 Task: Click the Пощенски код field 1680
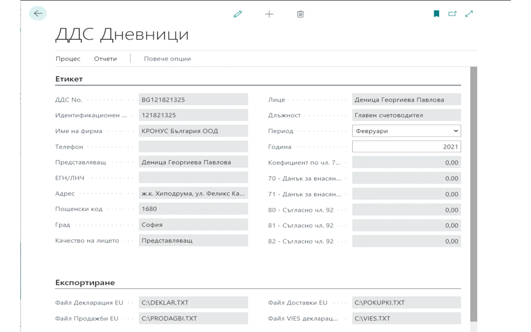[x=193, y=209]
